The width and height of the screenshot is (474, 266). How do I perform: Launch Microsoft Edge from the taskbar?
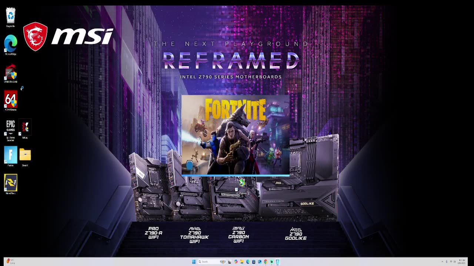pos(248,262)
